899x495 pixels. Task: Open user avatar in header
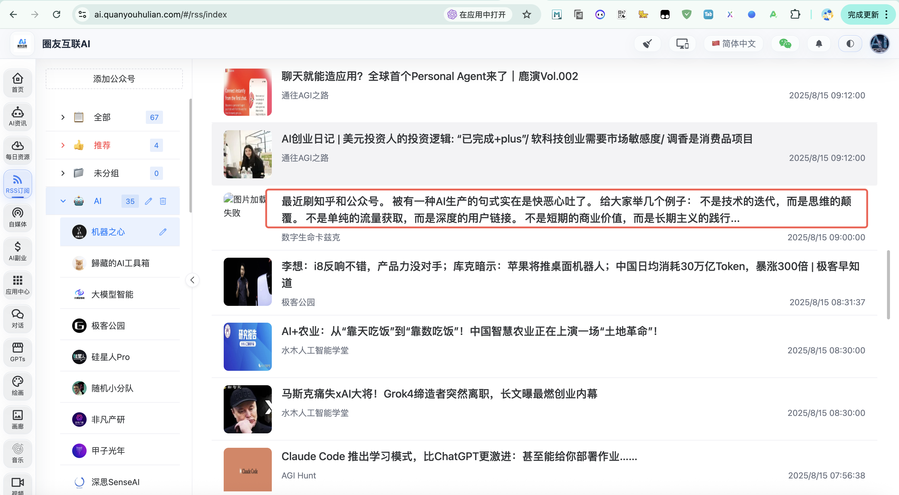point(879,44)
